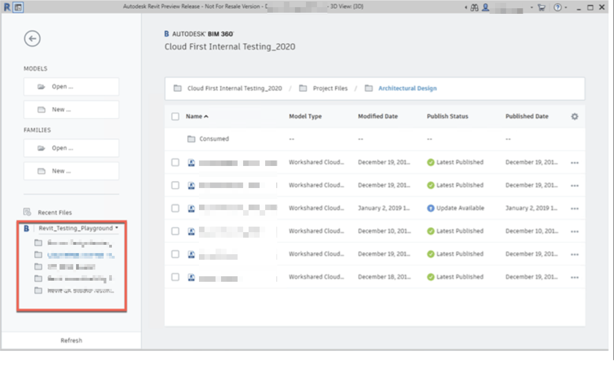Check the second model row checkbox
Screen dimensions: 614x365
click(x=175, y=185)
